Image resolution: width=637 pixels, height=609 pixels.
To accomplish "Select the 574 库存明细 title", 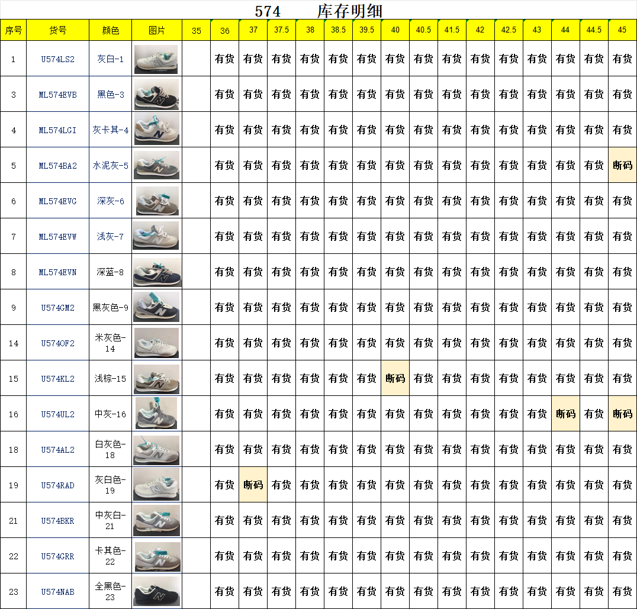I will [x=319, y=11].
